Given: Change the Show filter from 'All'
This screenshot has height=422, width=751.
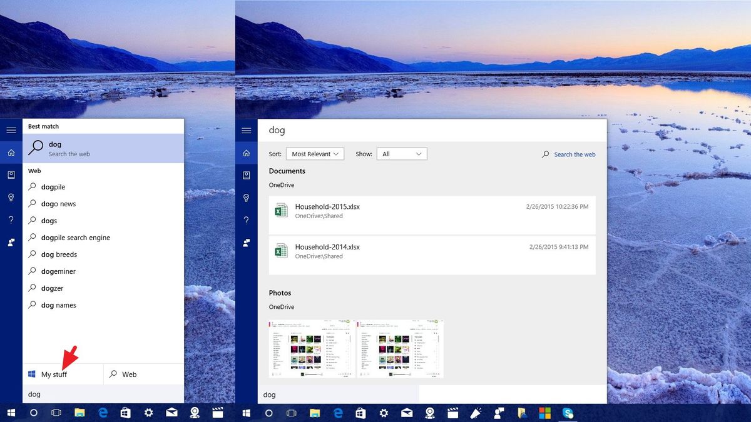Looking at the screenshot, I should click(x=401, y=153).
